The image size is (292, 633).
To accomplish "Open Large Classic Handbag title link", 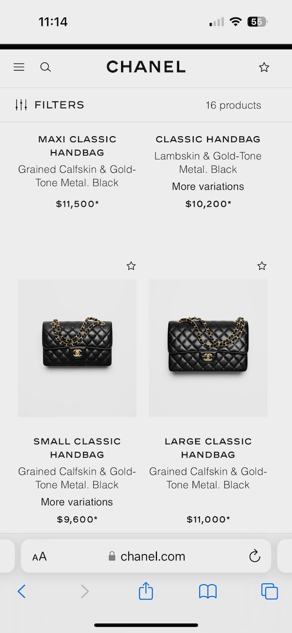I will [208, 448].
